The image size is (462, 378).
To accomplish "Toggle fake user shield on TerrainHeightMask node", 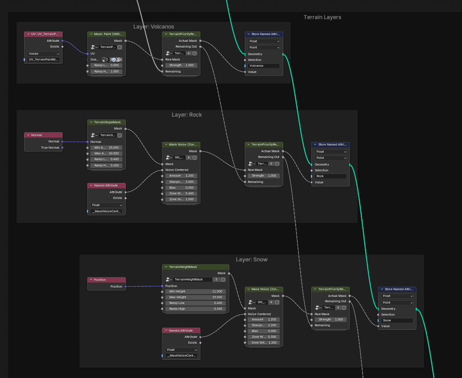I will pyautogui.click(x=223, y=280).
